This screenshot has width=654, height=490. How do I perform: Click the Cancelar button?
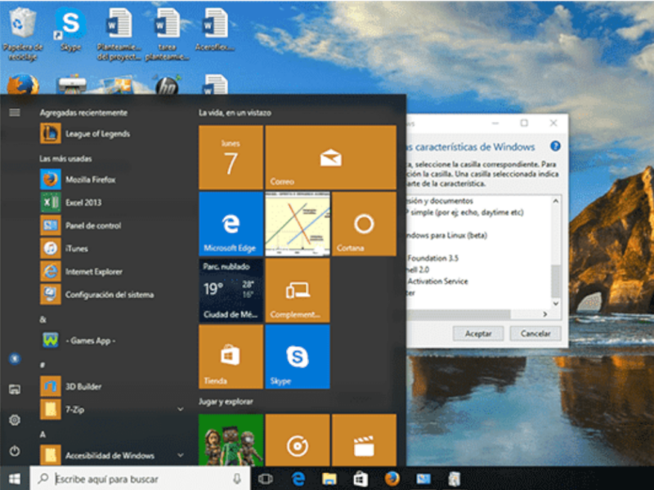[x=534, y=333]
